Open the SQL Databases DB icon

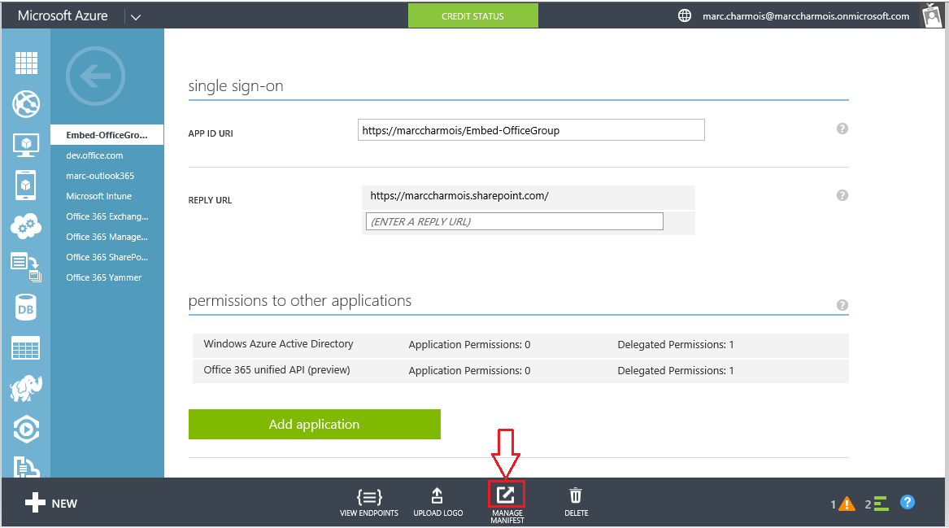click(26, 308)
